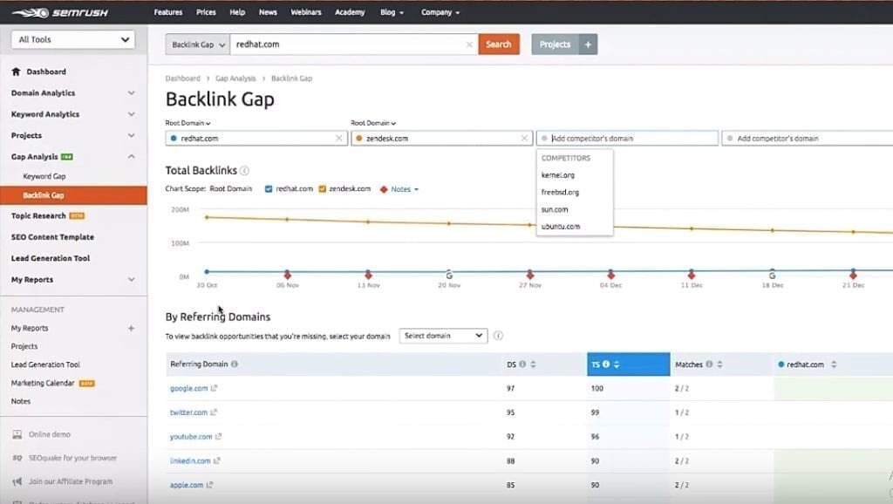The image size is (893, 504).
Task: Add new report with plus icon
Action: tap(131, 329)
